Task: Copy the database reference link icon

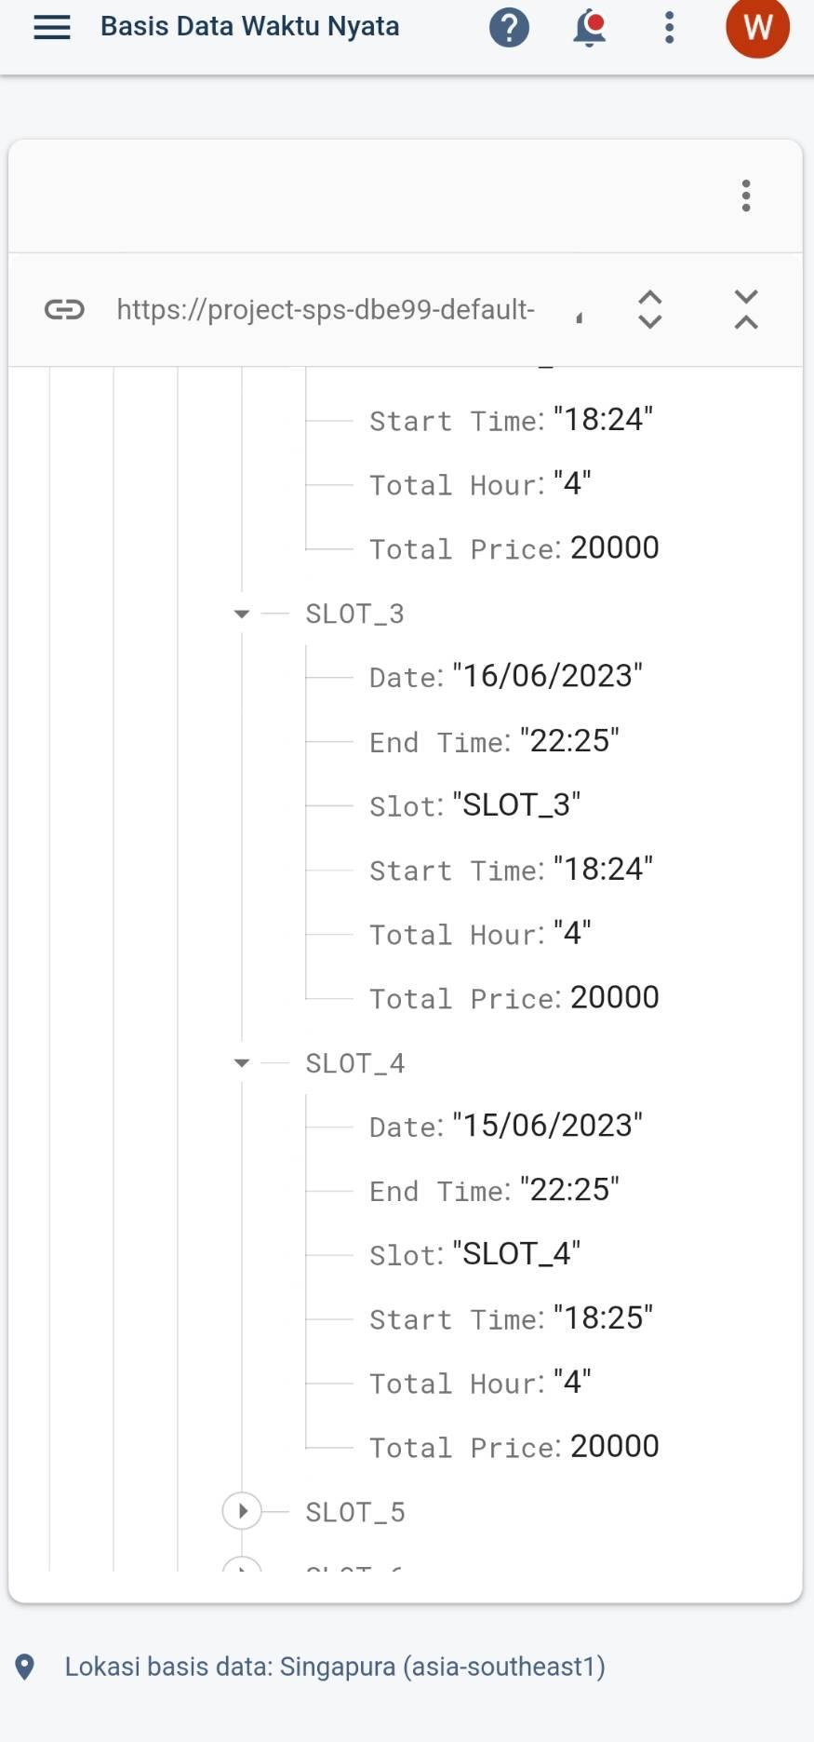Action: (64, 309)
